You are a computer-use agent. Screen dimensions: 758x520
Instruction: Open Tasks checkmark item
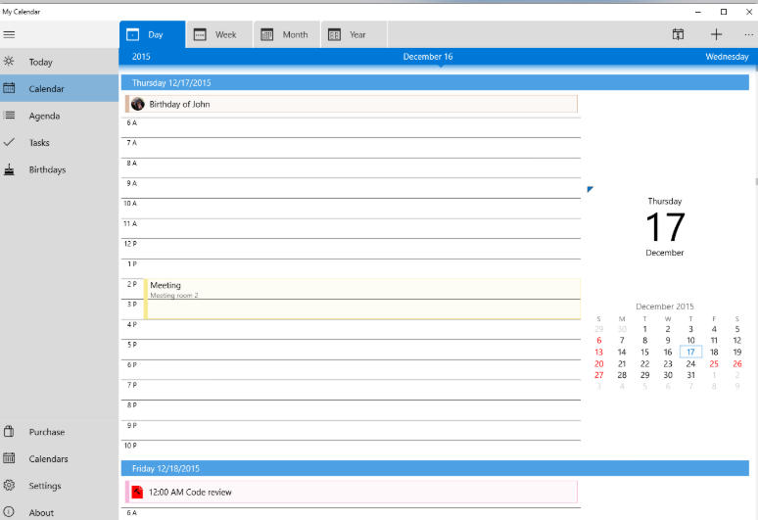pos(10,142)
